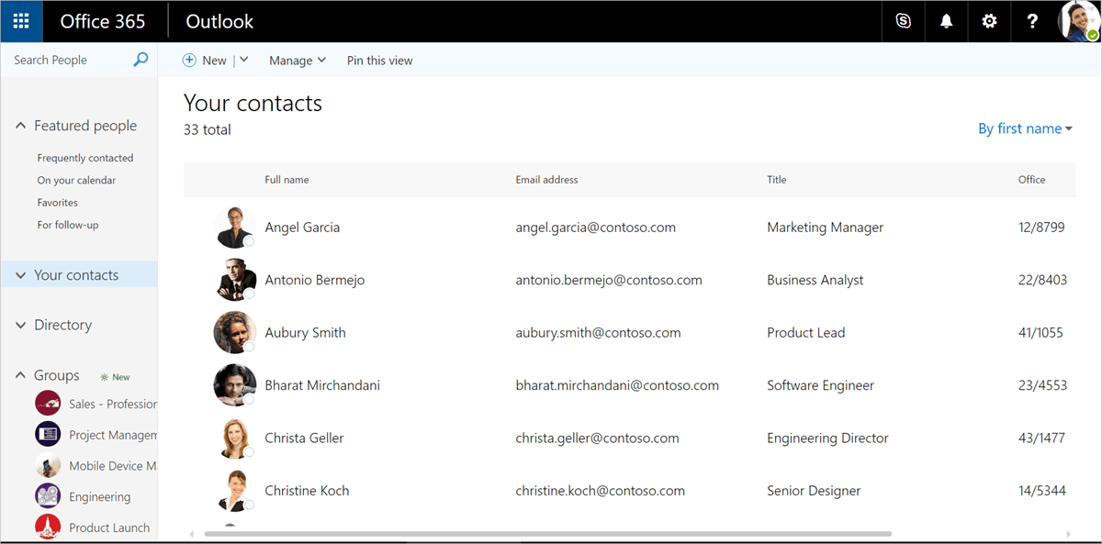Click the search magnifier icon
Viewport: 1102px width, 544px height.
click(x=141, y=60)
